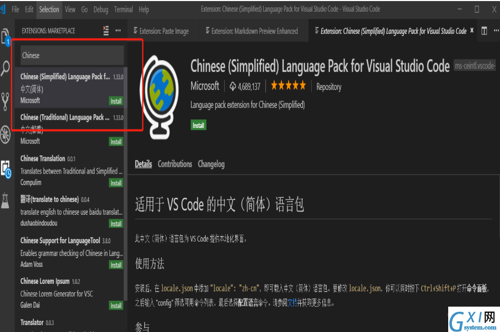Select Chinese Translation 0.0.1 list item
The image size is (500, 332).
(71, 170)
